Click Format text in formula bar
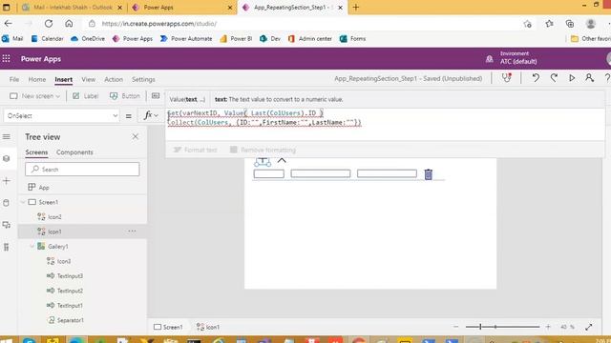 tap(195, 150)
